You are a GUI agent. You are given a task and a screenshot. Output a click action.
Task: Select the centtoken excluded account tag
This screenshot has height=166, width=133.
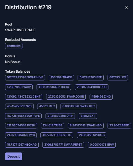coord(14,46)
